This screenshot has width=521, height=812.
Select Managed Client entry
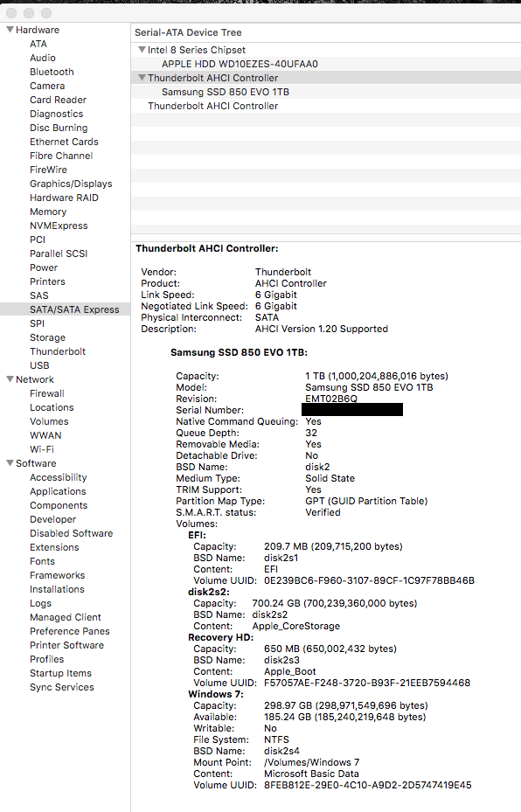66,617
